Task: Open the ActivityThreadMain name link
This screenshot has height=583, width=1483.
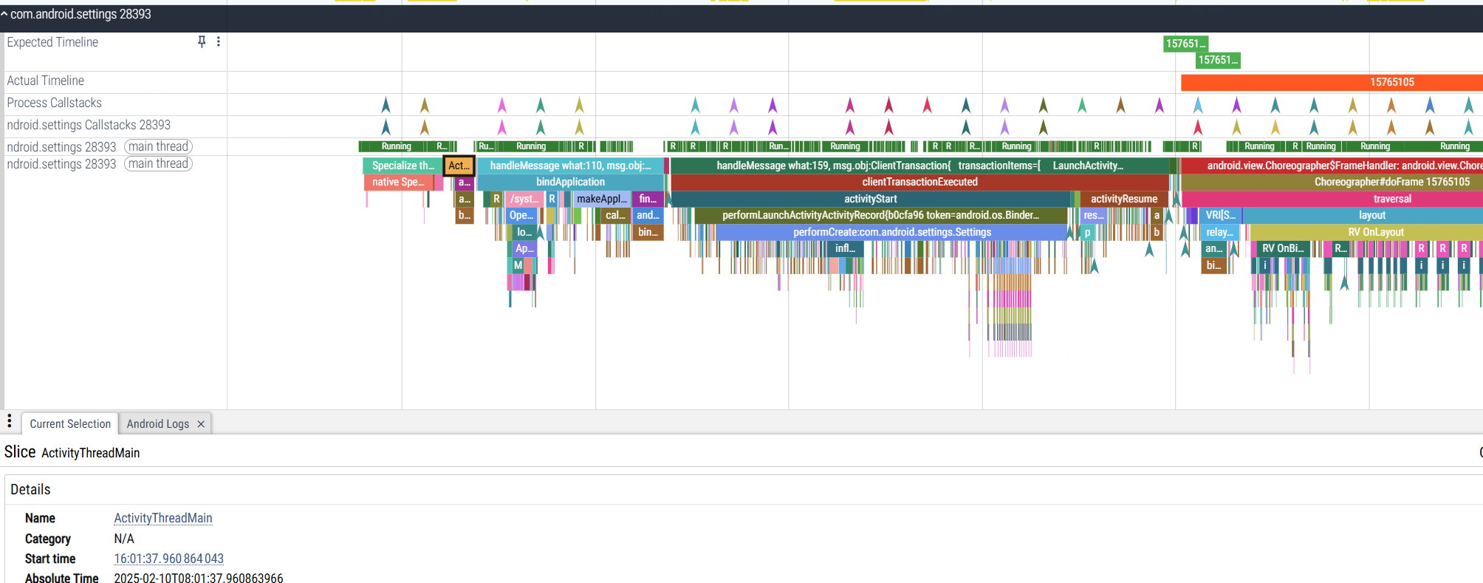Action: (162, 518)
